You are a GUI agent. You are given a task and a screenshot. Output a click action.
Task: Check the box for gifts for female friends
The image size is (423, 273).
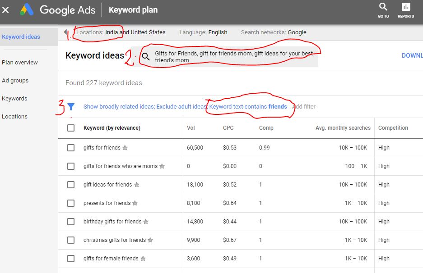click(71, 259)
